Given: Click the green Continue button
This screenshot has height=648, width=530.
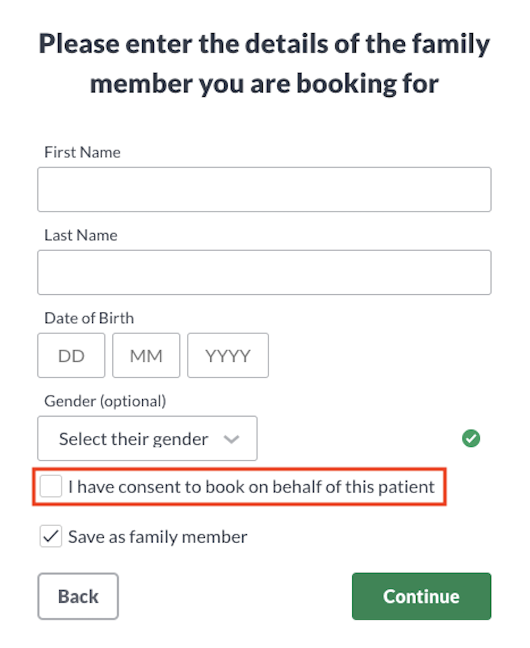Looking at the screenshot, I should point(422,596).
